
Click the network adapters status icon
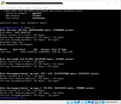coord(79,102)
